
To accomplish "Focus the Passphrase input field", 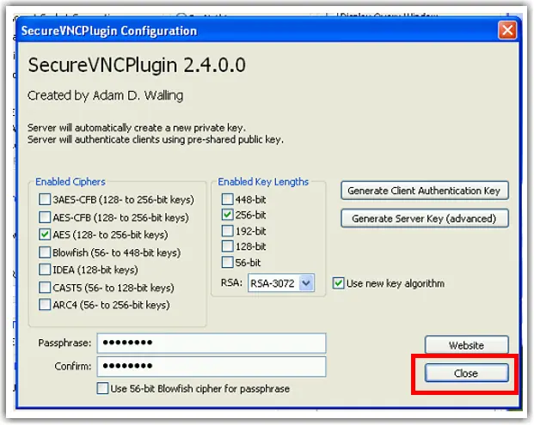I will tap(212, 343).
